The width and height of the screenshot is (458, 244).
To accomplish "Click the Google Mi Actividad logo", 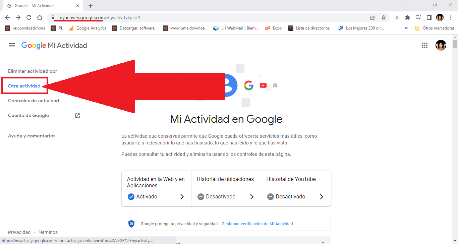I will (54, 45).
